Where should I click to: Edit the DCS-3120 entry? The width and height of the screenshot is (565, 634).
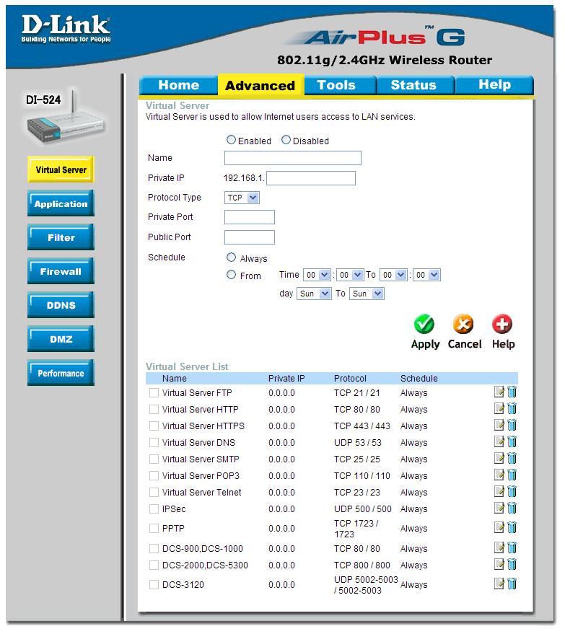pos(499,584)
